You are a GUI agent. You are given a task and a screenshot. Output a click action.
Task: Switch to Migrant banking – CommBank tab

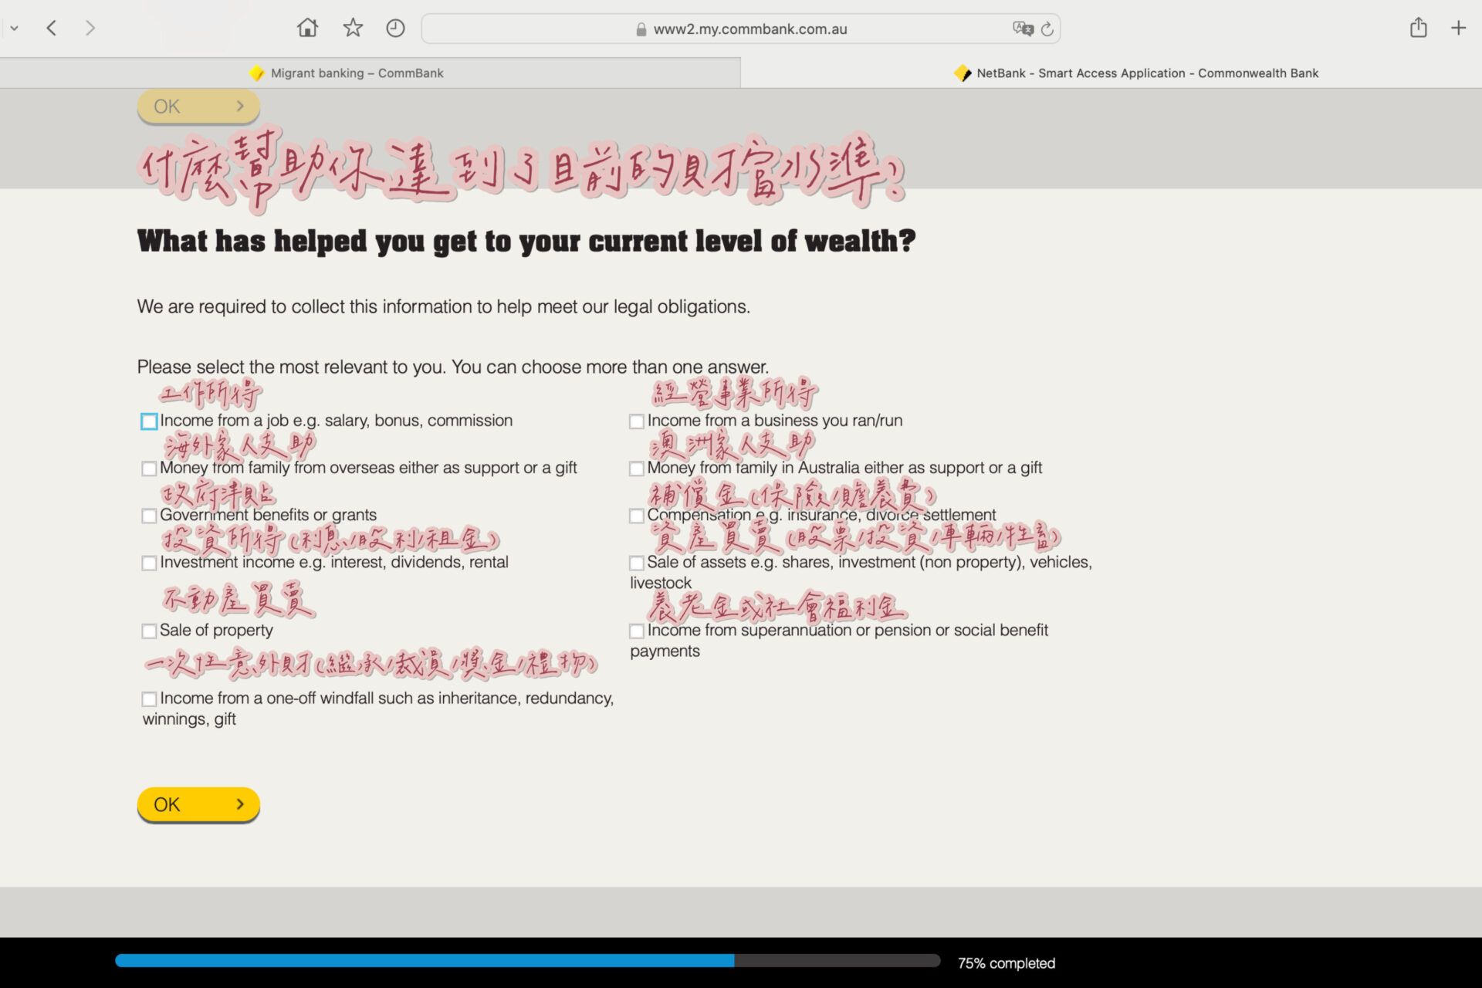pos(357,73)
